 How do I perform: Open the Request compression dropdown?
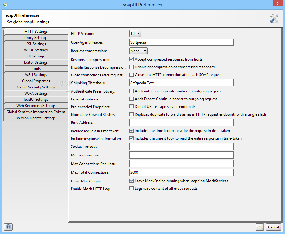pyautogui.click(x=138, y=51)
